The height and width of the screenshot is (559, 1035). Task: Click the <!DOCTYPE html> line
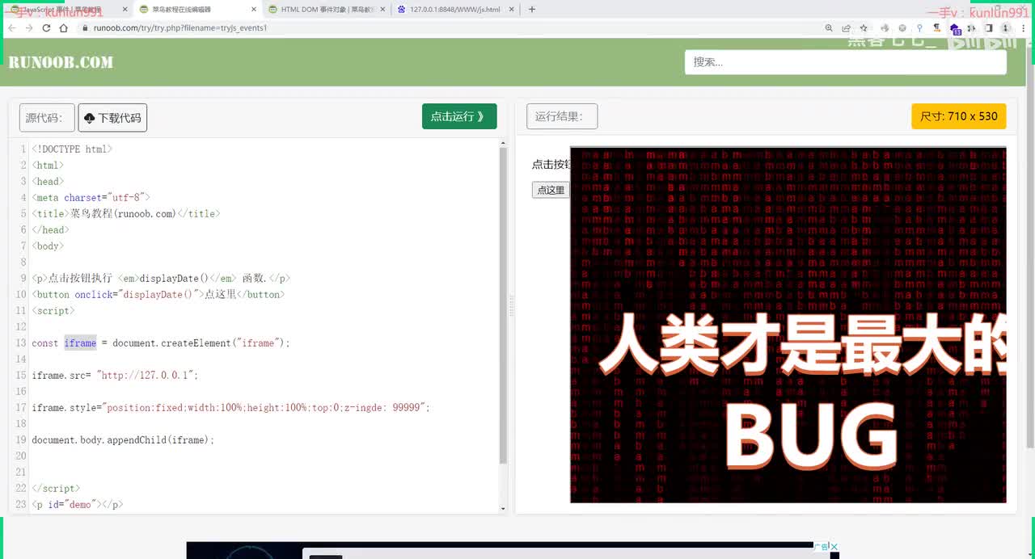click(72, 149)
